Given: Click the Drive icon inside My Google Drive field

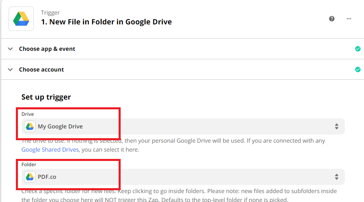Looking at the screenshot, I should (30, 126).
